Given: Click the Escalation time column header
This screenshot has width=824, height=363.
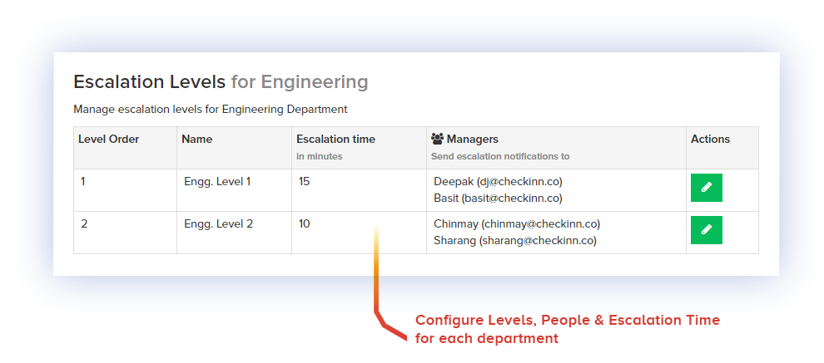Looking at the screenshot, I should click(x=335, y=140).
